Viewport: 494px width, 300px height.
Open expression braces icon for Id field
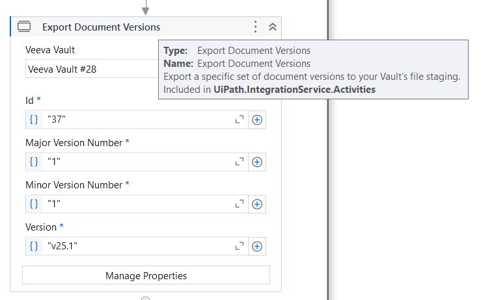coord(34,119)
